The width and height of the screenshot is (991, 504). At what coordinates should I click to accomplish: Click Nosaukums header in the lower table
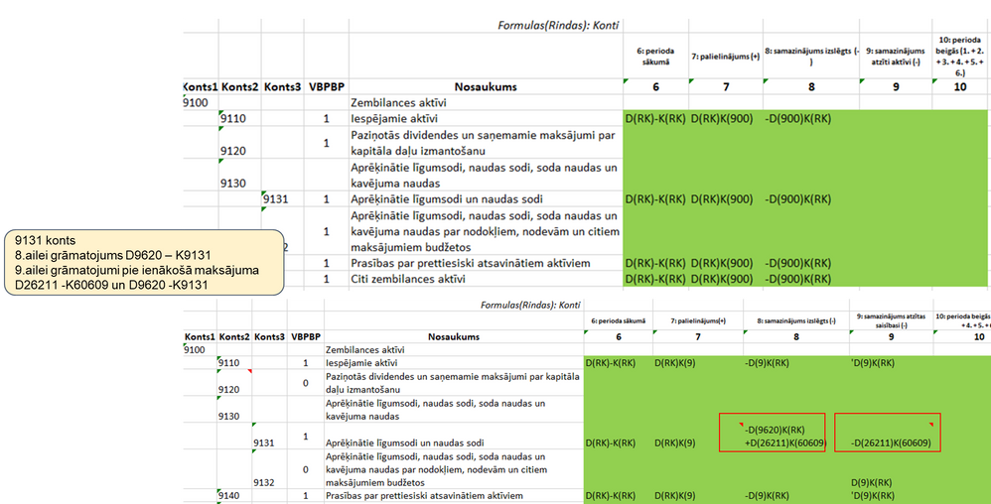click(454, 336)
